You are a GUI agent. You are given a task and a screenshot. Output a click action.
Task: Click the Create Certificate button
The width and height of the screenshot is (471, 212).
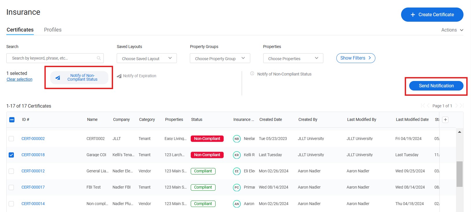(x=432, y=15)
